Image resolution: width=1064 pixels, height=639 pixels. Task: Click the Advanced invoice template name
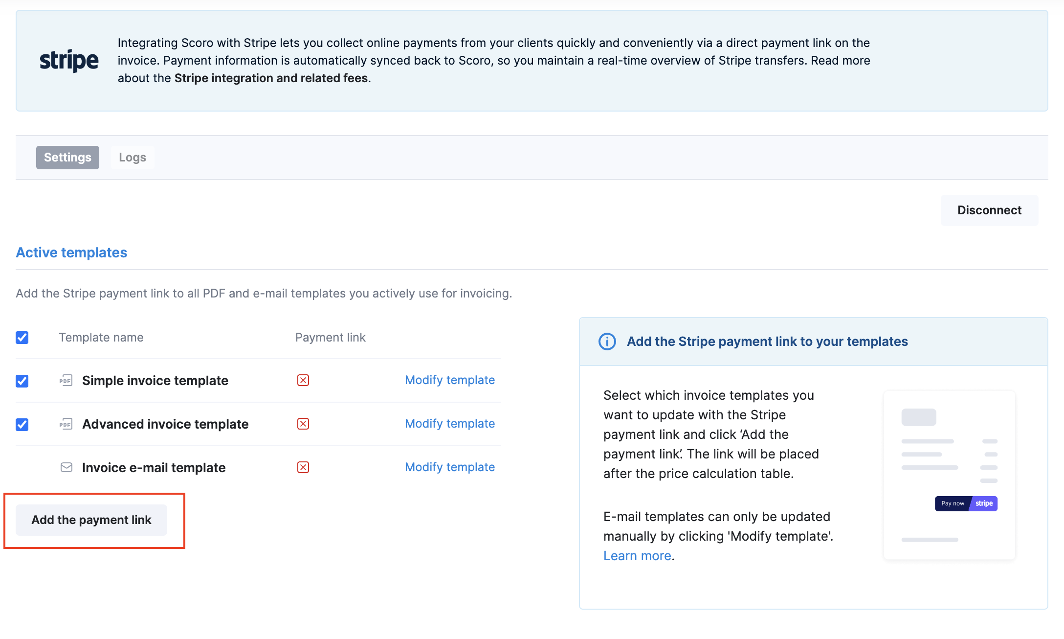(x=165, y=424)
